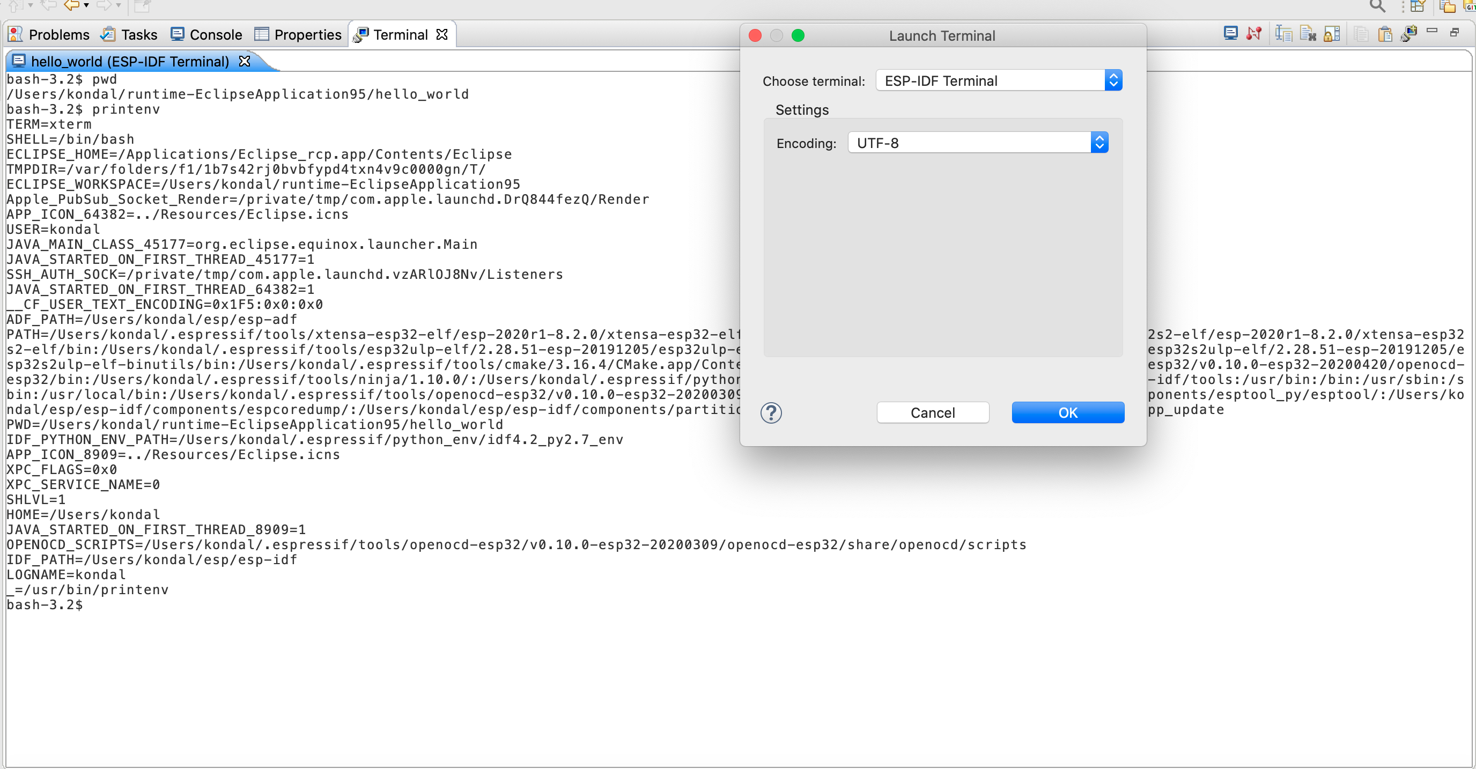This screenshot has width=1476, height=769.
Task: Click the Paste clipboard toolbar icon
Action: (x=1384, y=34)
